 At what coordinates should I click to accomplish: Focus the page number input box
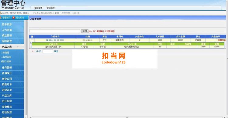(48, 51)
